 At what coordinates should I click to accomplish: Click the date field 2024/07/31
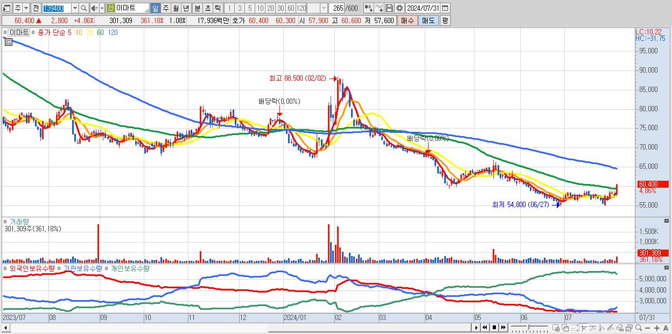(x=423, y=8)
